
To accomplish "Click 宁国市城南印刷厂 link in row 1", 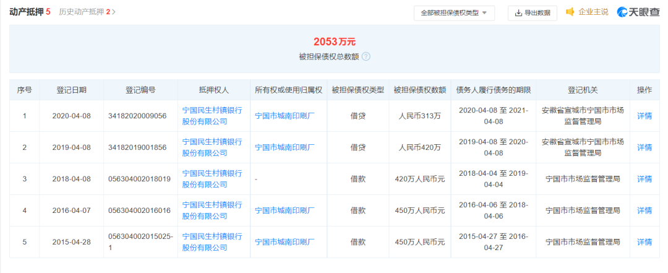I will (x=285, y=116).
